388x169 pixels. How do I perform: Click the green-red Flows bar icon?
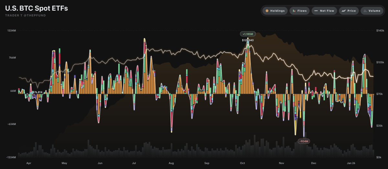tap(294, 11)
